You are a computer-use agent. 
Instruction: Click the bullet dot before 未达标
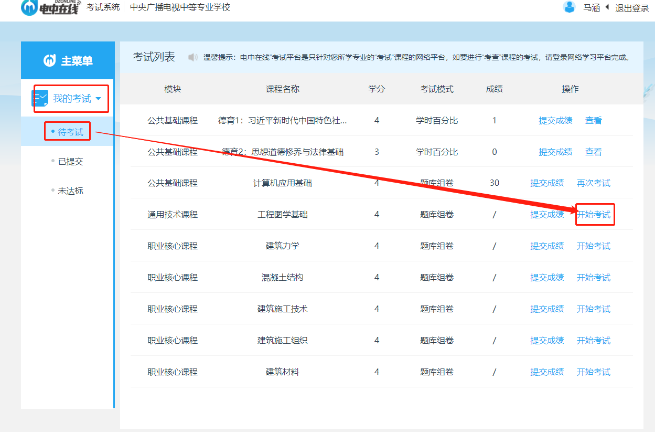tap(54, 191)
